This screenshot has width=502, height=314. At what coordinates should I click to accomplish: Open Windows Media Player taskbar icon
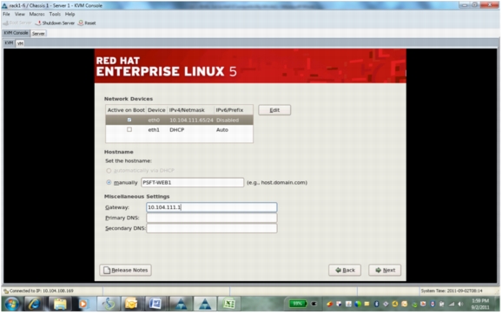point(83,304)
